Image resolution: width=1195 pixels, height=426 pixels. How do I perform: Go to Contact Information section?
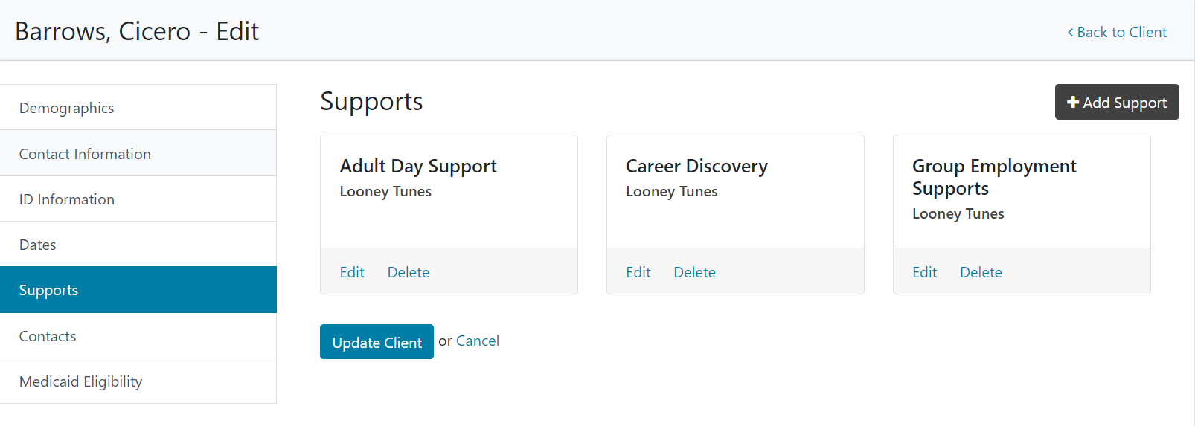click(x=85, y=154)
